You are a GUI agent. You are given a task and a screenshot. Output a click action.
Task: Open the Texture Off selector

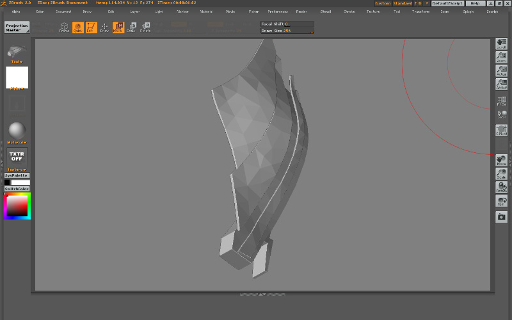click(x=17, y=157)
